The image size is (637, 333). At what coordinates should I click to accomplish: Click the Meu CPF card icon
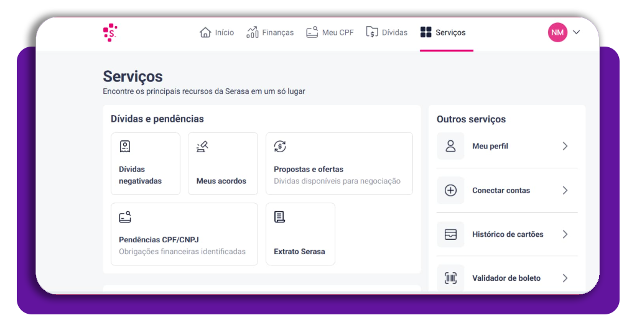coord(312,32)
